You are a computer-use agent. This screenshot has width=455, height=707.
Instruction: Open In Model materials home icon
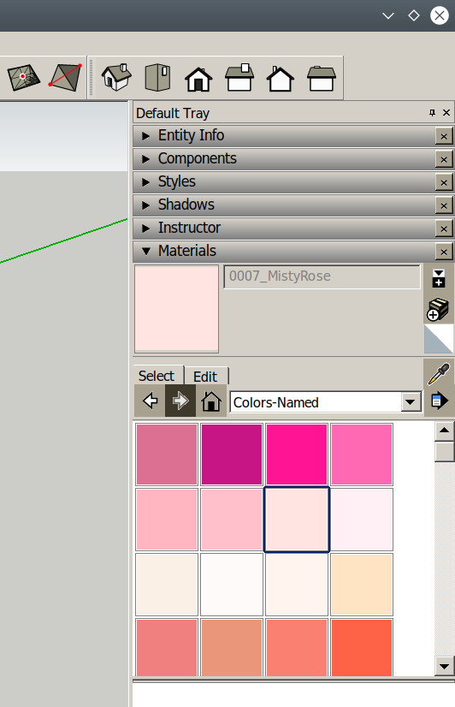click(211, 401)
